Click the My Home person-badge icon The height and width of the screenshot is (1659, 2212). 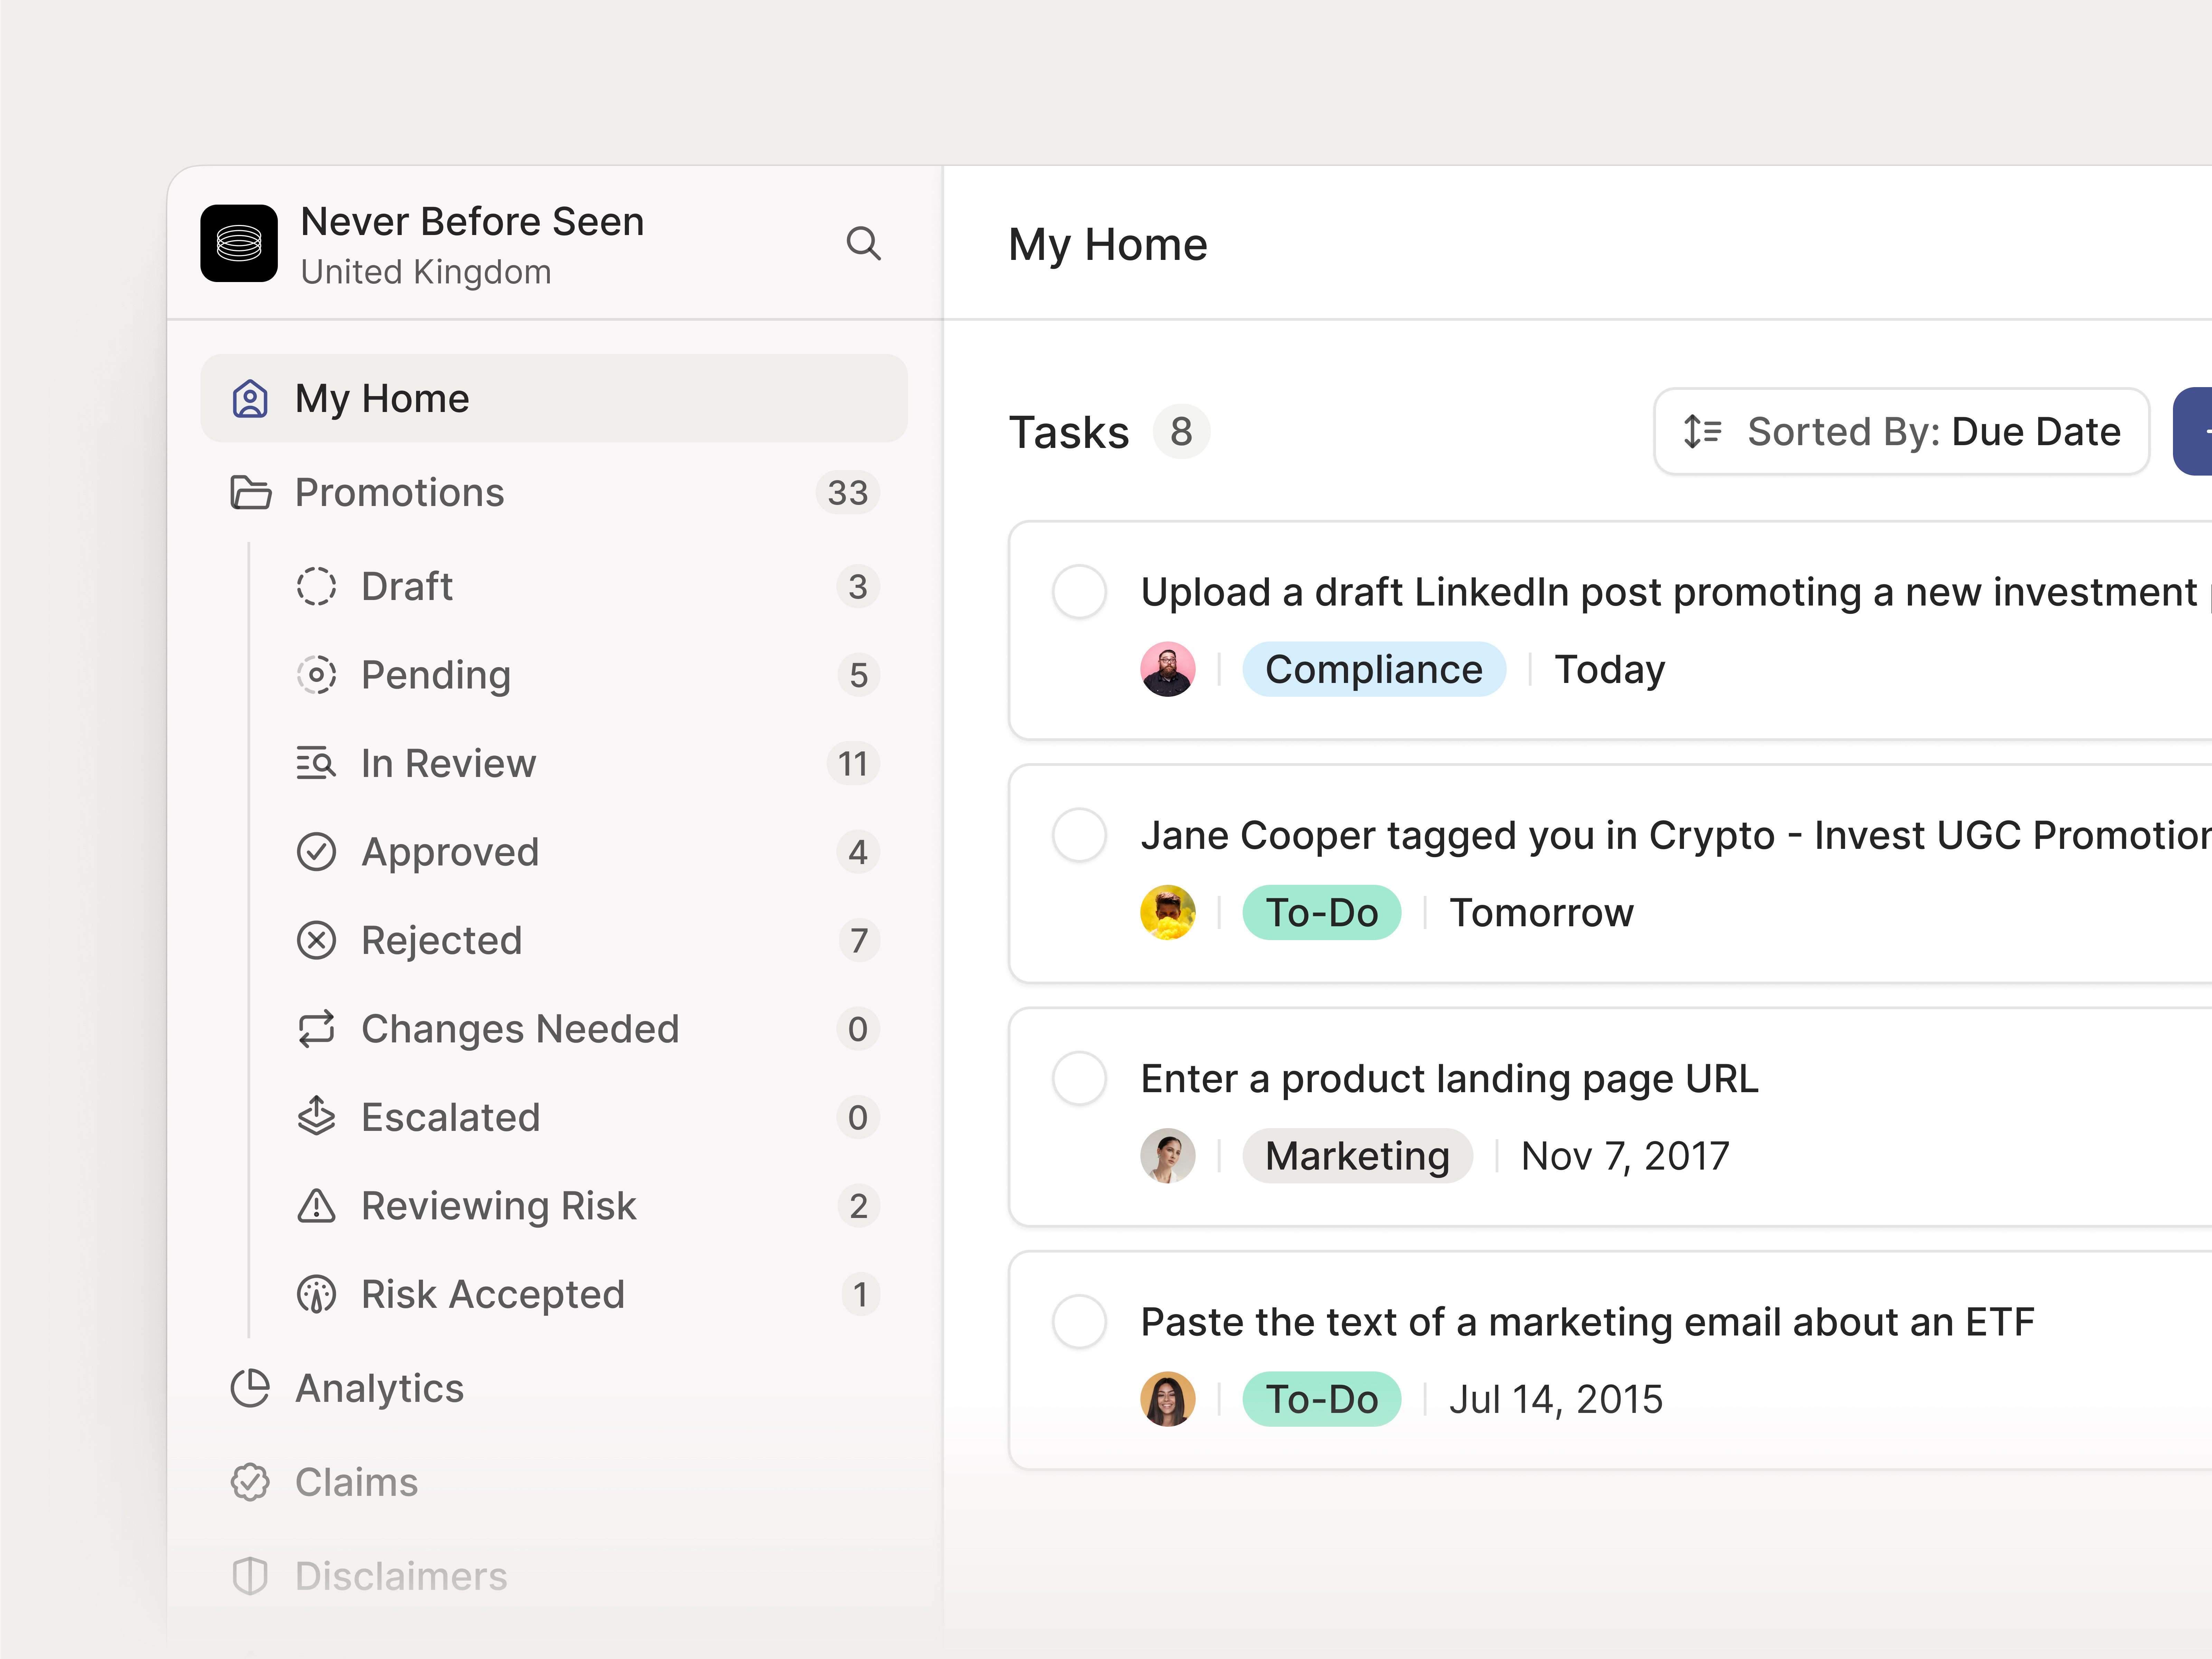click(250, 398)
